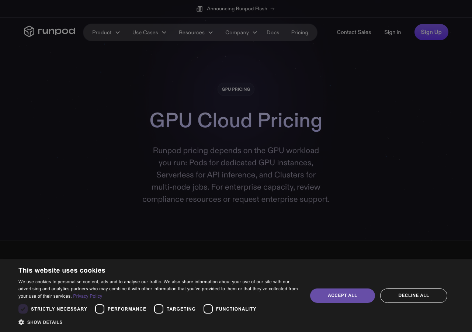Click the Runpod cube logo icon

coord(29,31)
